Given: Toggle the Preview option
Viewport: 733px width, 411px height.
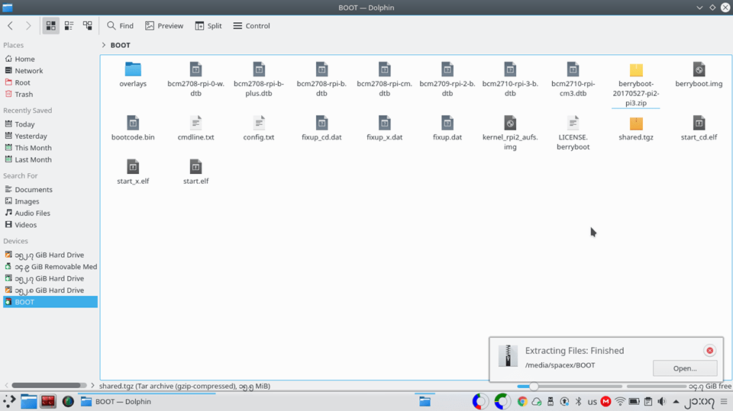Looking at the screenshot, I should [x=164, y=26].
